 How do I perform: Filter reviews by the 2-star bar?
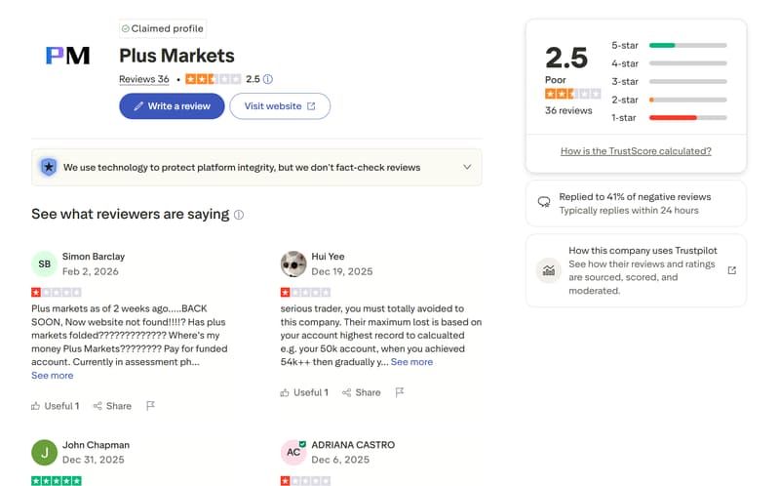click(x=669, y=100)
